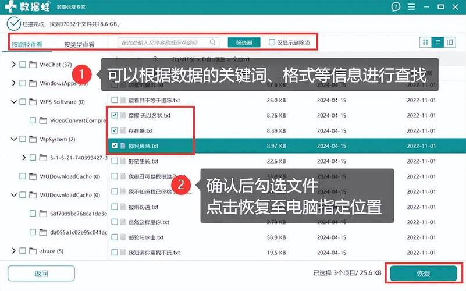The image size is (466, 291).
Task: Click the 返回 back button
Action: tap(41, 274)
